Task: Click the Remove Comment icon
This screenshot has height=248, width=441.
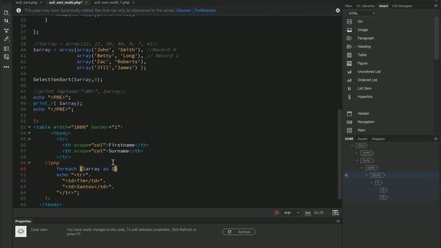Action: 6,57
